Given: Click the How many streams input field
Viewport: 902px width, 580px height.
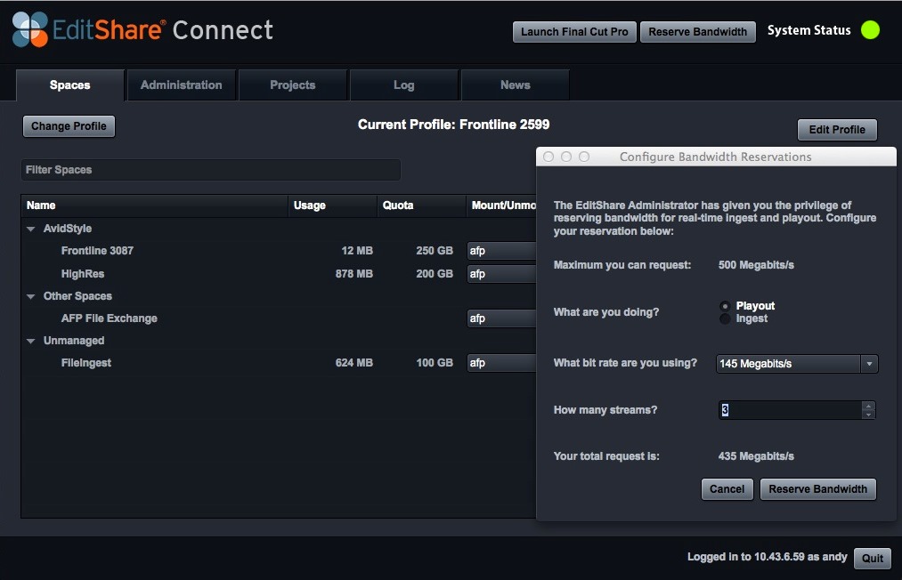Looking at the screenshot, I should pyautogui.click(x=791, y=410).
